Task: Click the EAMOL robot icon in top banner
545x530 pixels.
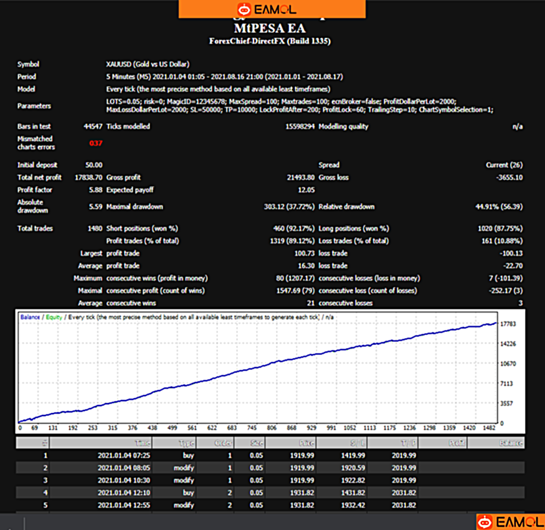Action: click(244, 9)
